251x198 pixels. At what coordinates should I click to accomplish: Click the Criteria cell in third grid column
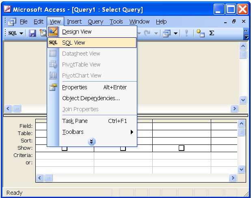(182, 155)
